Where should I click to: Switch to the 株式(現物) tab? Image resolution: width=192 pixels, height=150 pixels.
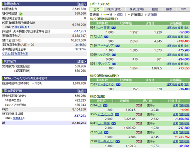[114, 9]
